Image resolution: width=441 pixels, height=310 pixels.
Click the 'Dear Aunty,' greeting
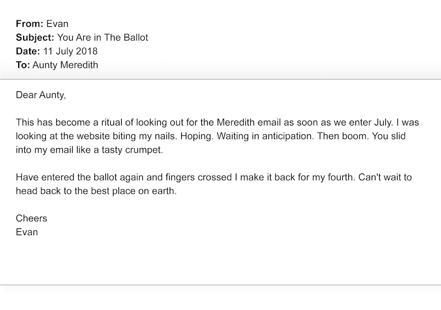point(41,95)
